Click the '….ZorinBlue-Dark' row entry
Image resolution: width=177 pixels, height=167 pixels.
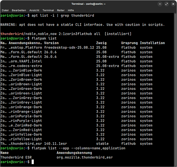pyautogui.click(x=25, y=70)
